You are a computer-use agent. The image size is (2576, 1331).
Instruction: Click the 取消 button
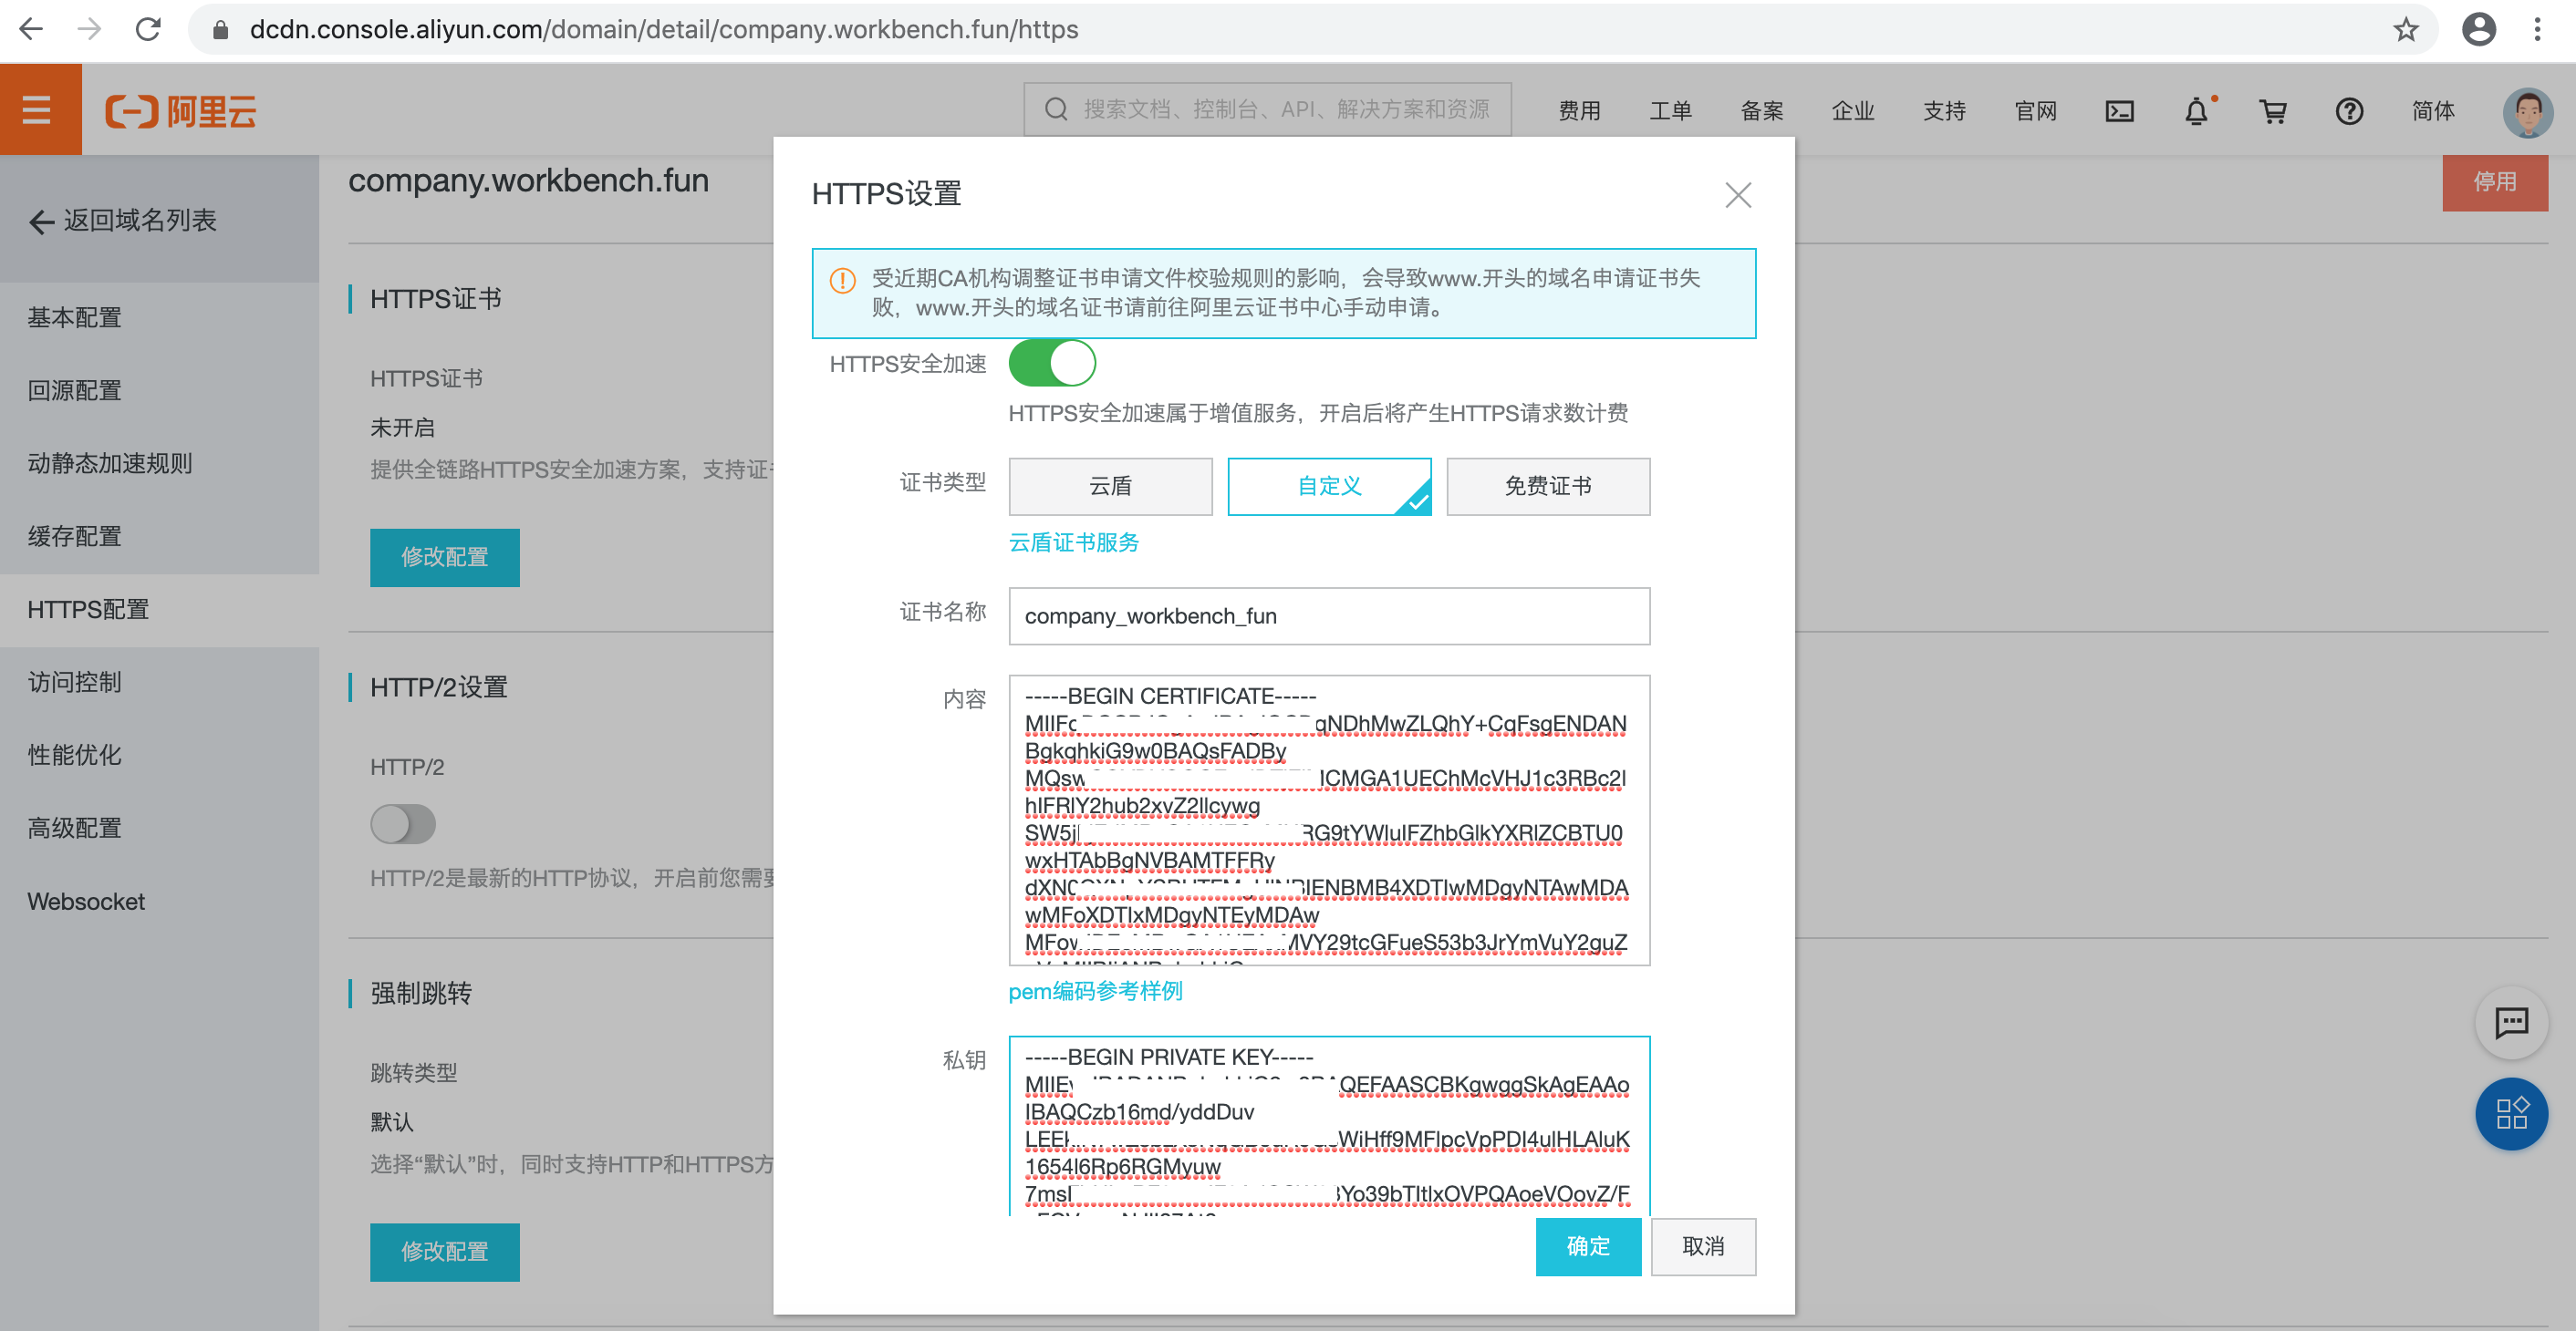coord(1703,1246)
